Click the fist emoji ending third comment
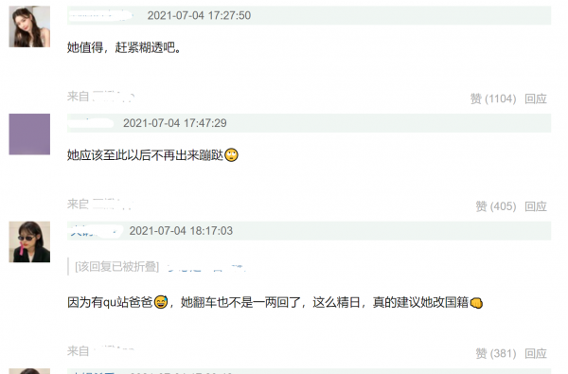 [x=476, y=303]
